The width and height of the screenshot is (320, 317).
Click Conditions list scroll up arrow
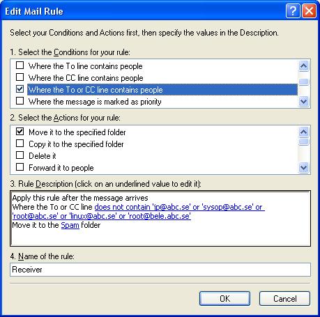304,66
